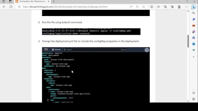Click 'django-todo-deployment' name value
Image resolution: width=198 pixels, height=111 pixels.
[62, 60]
